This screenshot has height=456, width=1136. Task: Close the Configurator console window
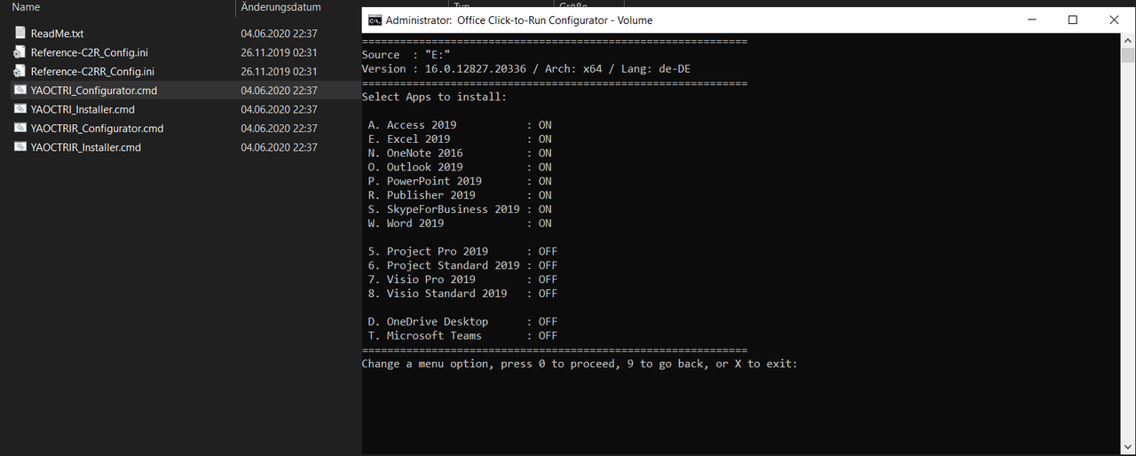tap(1114, 20)
